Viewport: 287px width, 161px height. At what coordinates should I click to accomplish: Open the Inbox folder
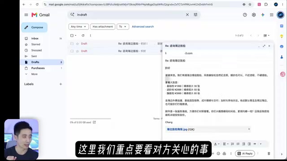coord(35,38)
